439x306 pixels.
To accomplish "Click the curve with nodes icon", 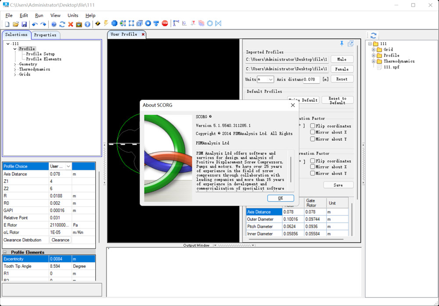I will coord(176,24).
